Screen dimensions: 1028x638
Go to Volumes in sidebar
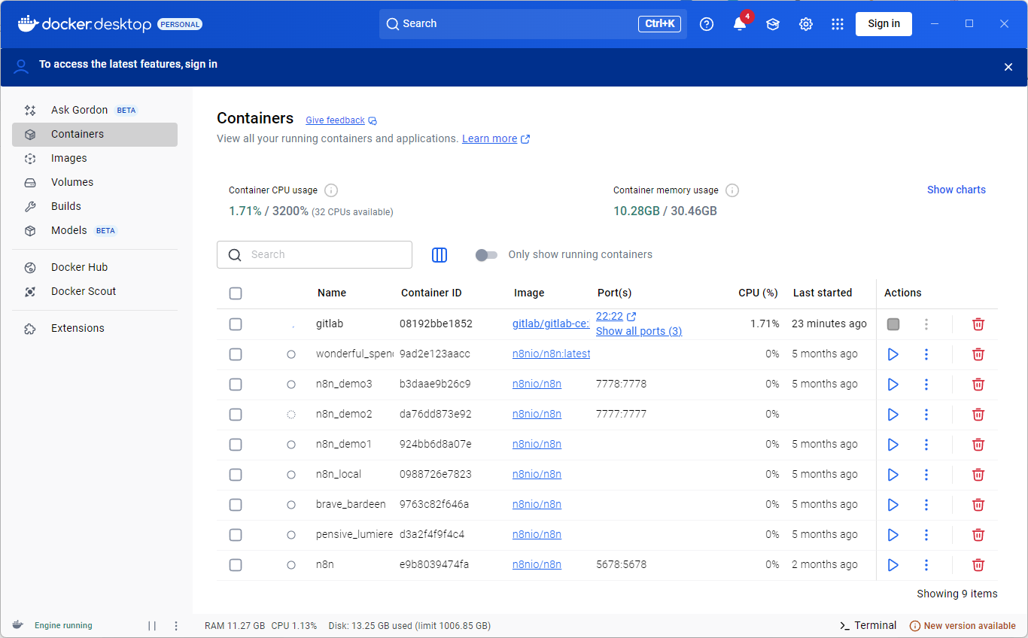[x=95, y=183]
